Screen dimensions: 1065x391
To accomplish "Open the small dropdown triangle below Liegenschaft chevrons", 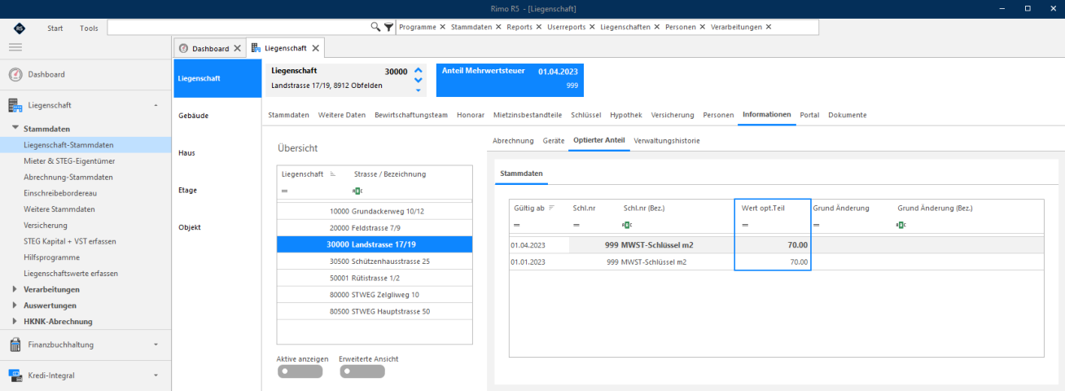I will pyautogui.click(x=419, y=90).
